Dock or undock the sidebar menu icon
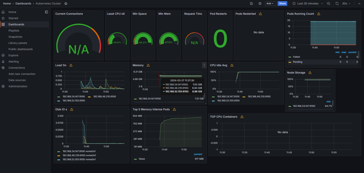The height and width of the screenshot is (173, 364). (46, 12)
